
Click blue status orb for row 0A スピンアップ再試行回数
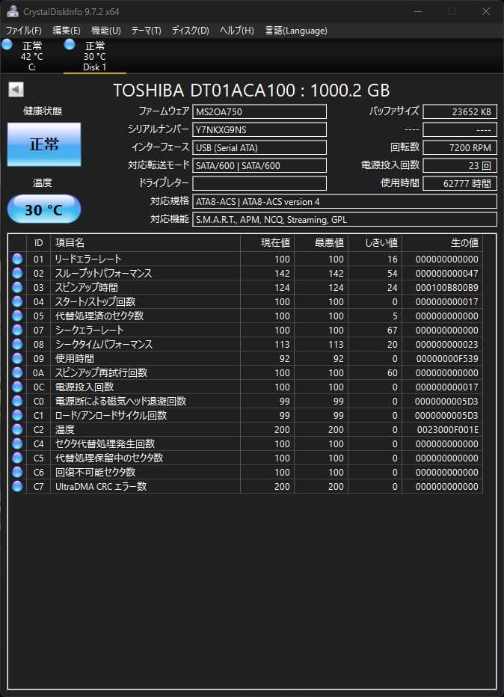coord(17,372)
